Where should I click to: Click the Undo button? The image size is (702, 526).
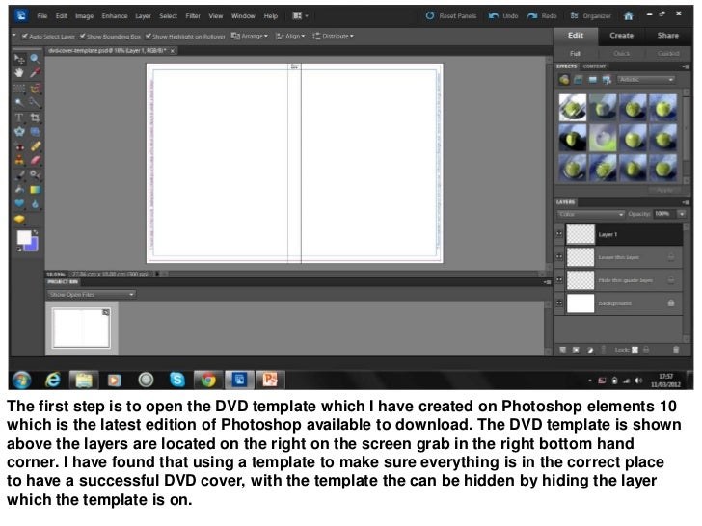point(503,16)
